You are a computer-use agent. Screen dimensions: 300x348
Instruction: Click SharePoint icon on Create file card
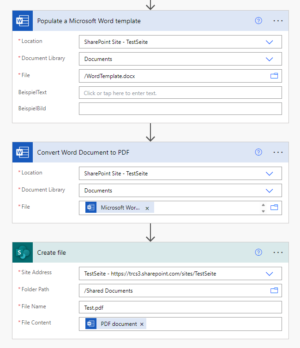23,252
